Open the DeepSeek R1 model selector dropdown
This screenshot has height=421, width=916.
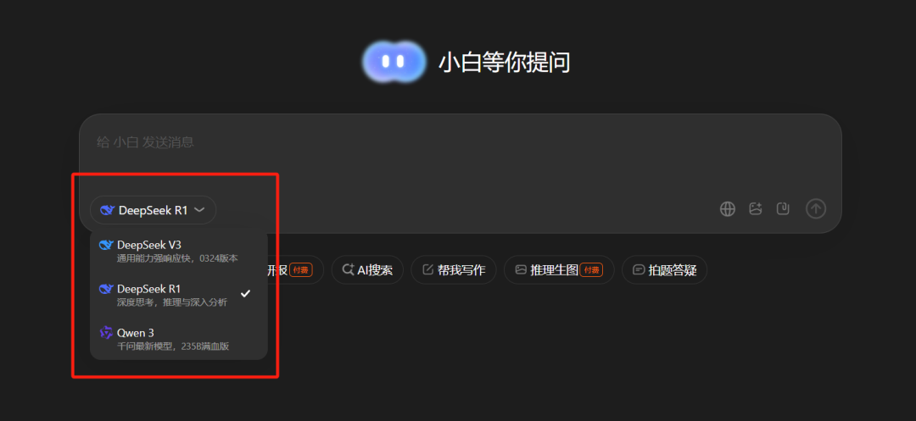point(153,210)
